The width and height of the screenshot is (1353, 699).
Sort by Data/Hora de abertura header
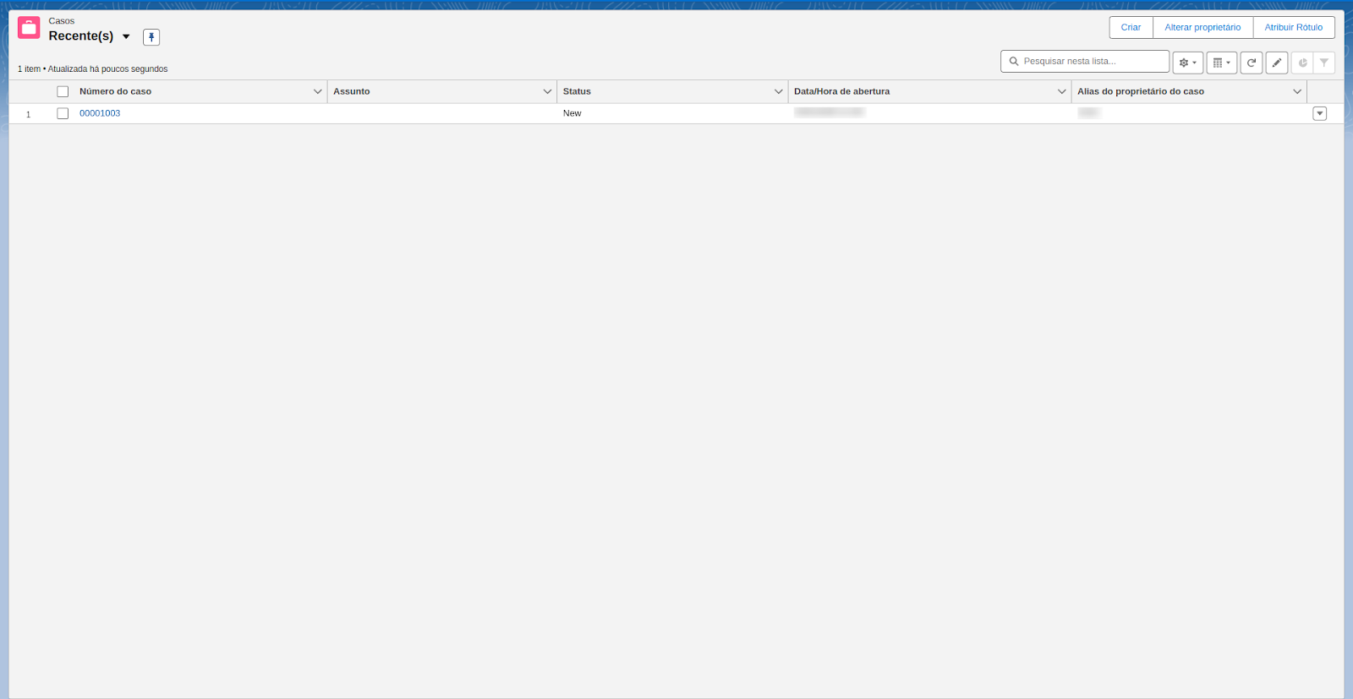(x=841, y=91)
